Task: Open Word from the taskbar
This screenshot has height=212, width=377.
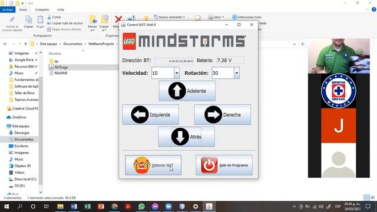Action: [x=74, y=207]
